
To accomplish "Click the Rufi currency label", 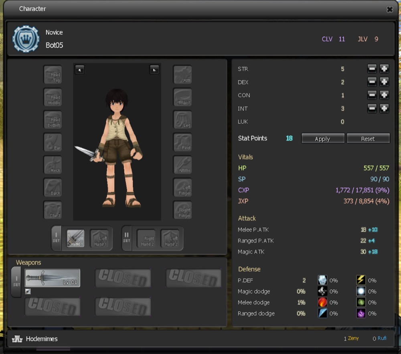I will [x=382, y=338].
